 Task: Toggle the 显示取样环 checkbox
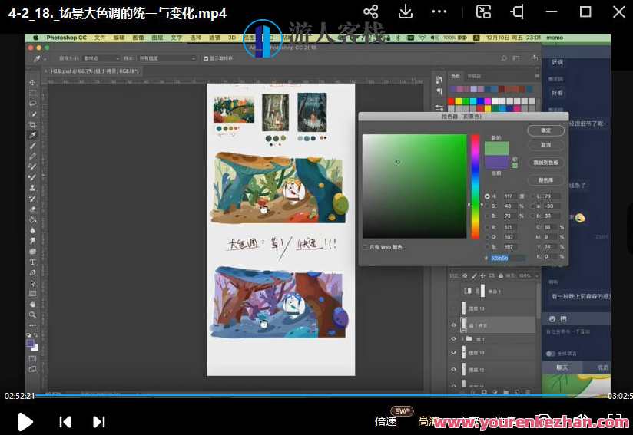tap(206, 58)
